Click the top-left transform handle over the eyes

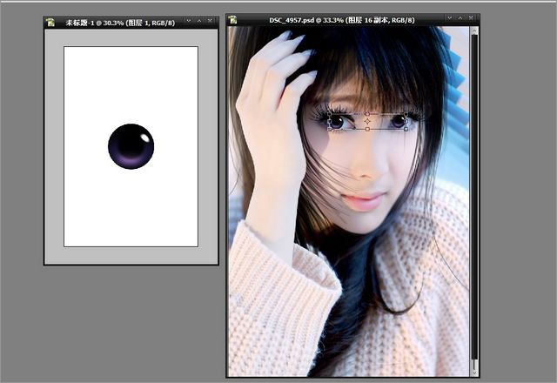[x=329, y=114]
